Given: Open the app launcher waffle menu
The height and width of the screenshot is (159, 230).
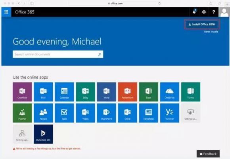Looking at the screenshot, I should 6,12.
